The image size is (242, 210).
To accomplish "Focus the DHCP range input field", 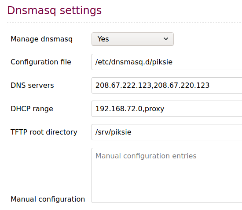I will [x=167, y=109].
